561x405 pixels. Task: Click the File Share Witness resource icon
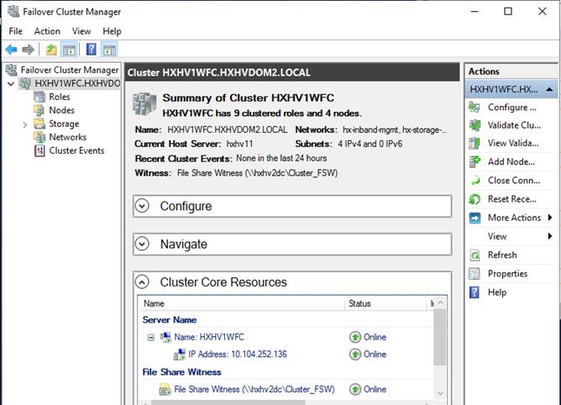point(165,389)
